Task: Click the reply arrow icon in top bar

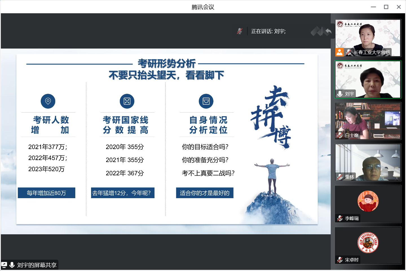Action: coord(328,31)
